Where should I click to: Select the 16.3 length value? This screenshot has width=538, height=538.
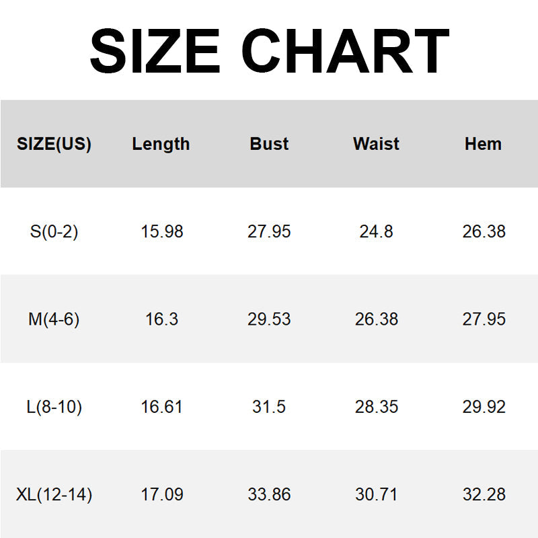coord(161,319)
